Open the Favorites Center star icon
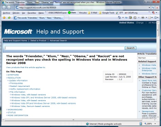161x127 pixels. click(4, 18)
